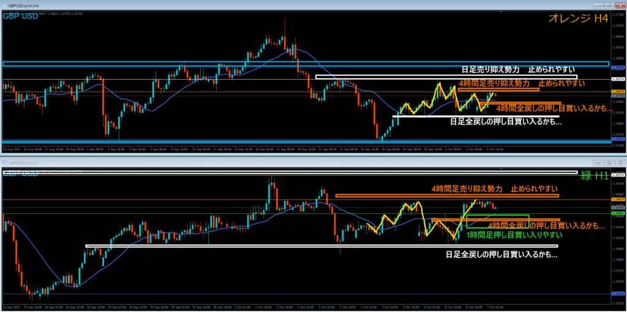Image resolution: width=627 pixels, height=312 pixels.
Task: Click '1時間足押し目買い入りやすい' green text
Action: pos(514,235)
